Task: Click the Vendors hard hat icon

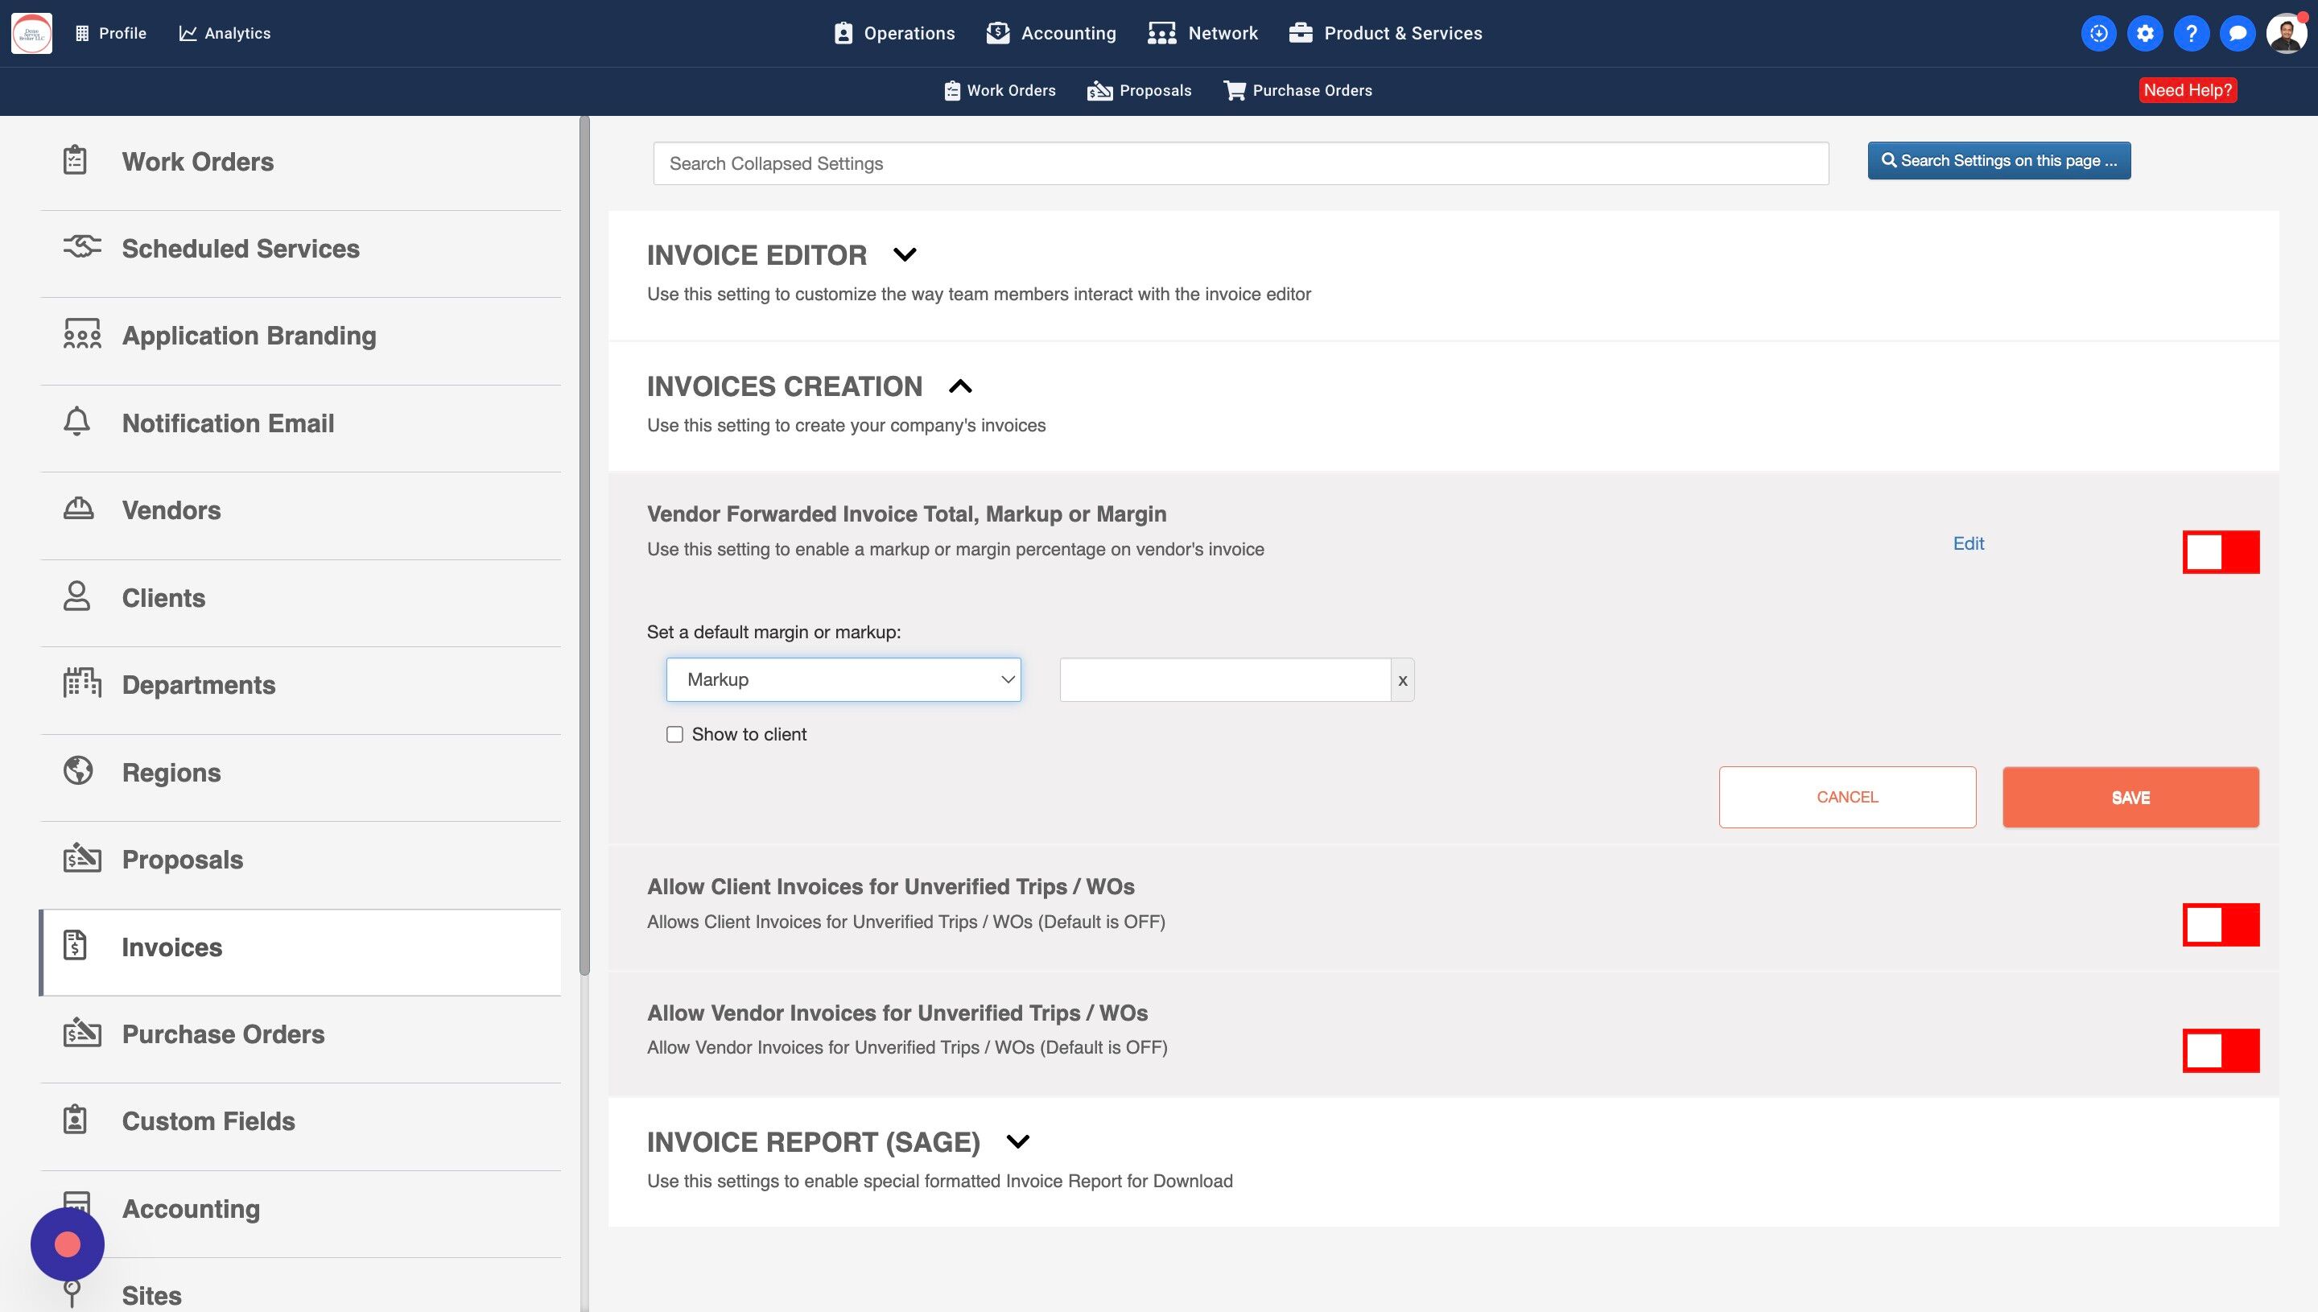Action: point(78,510)
